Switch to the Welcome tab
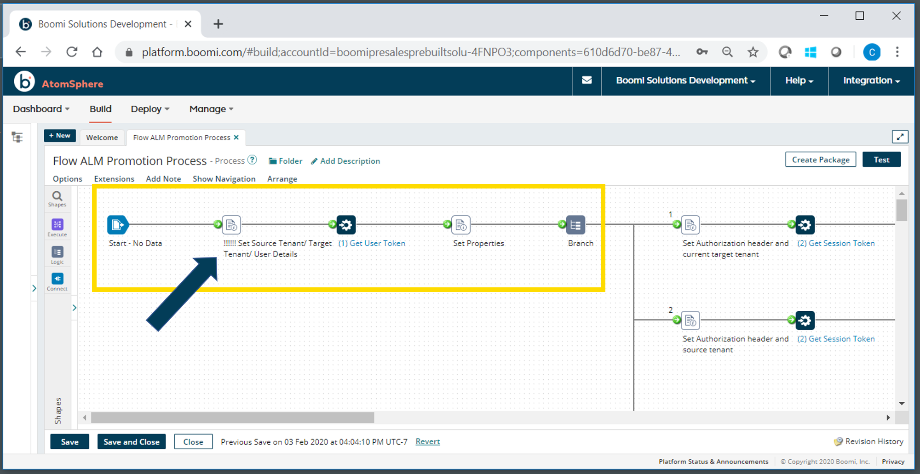The height and width of the screenshot is (474, 920). [102, 137]
